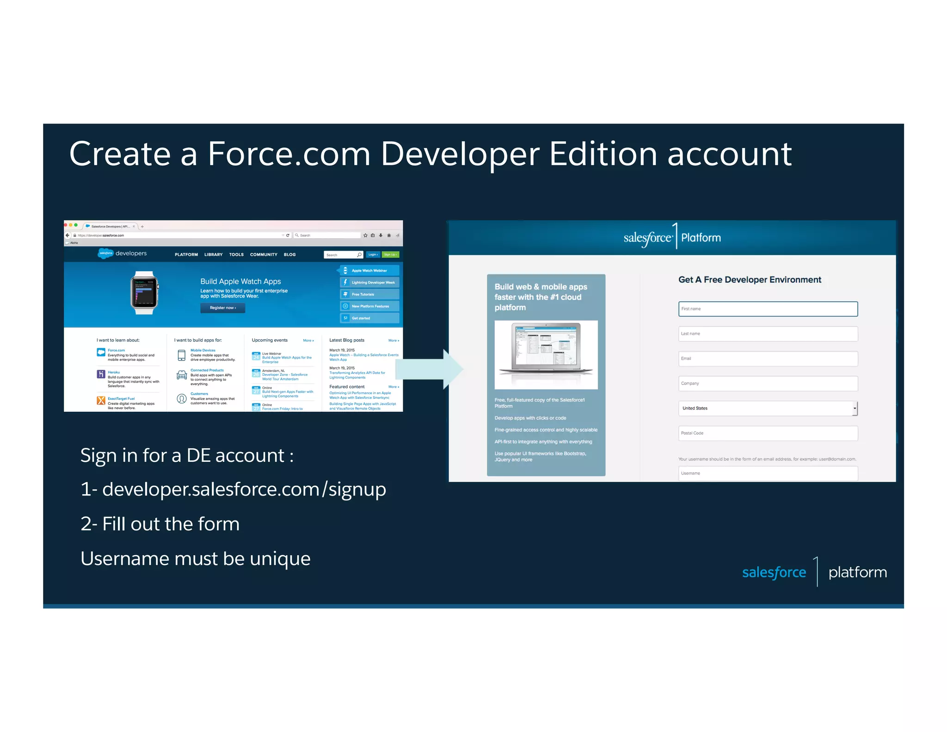Open a new browser tab with plus icon

tap(142, 227)
